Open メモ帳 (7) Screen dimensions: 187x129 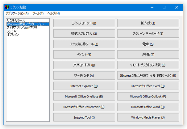[148, 55]
